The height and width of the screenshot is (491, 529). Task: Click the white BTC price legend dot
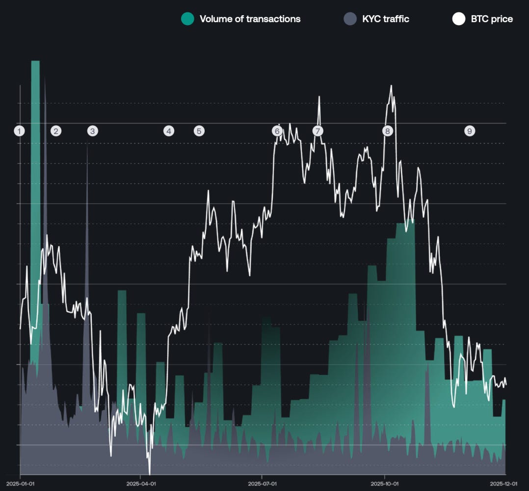pyautogui.click(x=459, y=19)
